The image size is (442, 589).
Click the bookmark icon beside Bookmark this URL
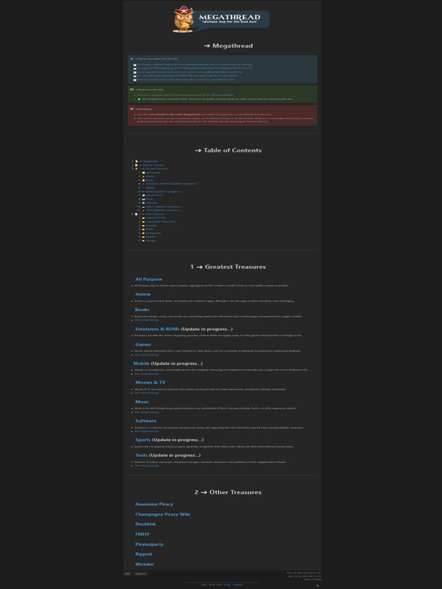pyautogui.click(x=132, y=89)
